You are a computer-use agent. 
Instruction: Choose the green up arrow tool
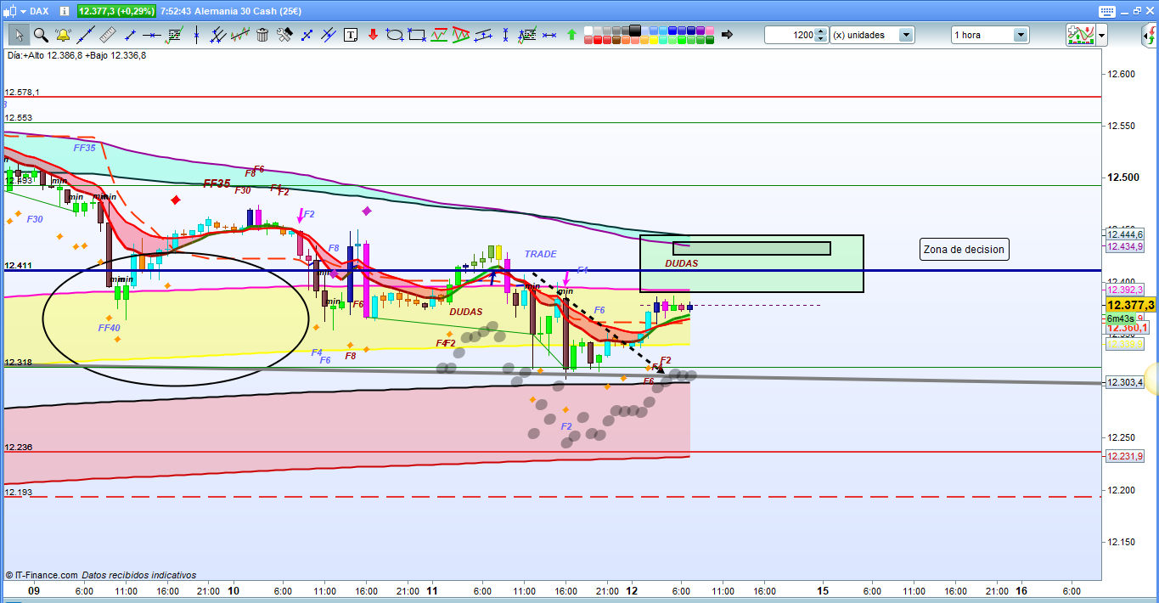[x=571, y=35]
